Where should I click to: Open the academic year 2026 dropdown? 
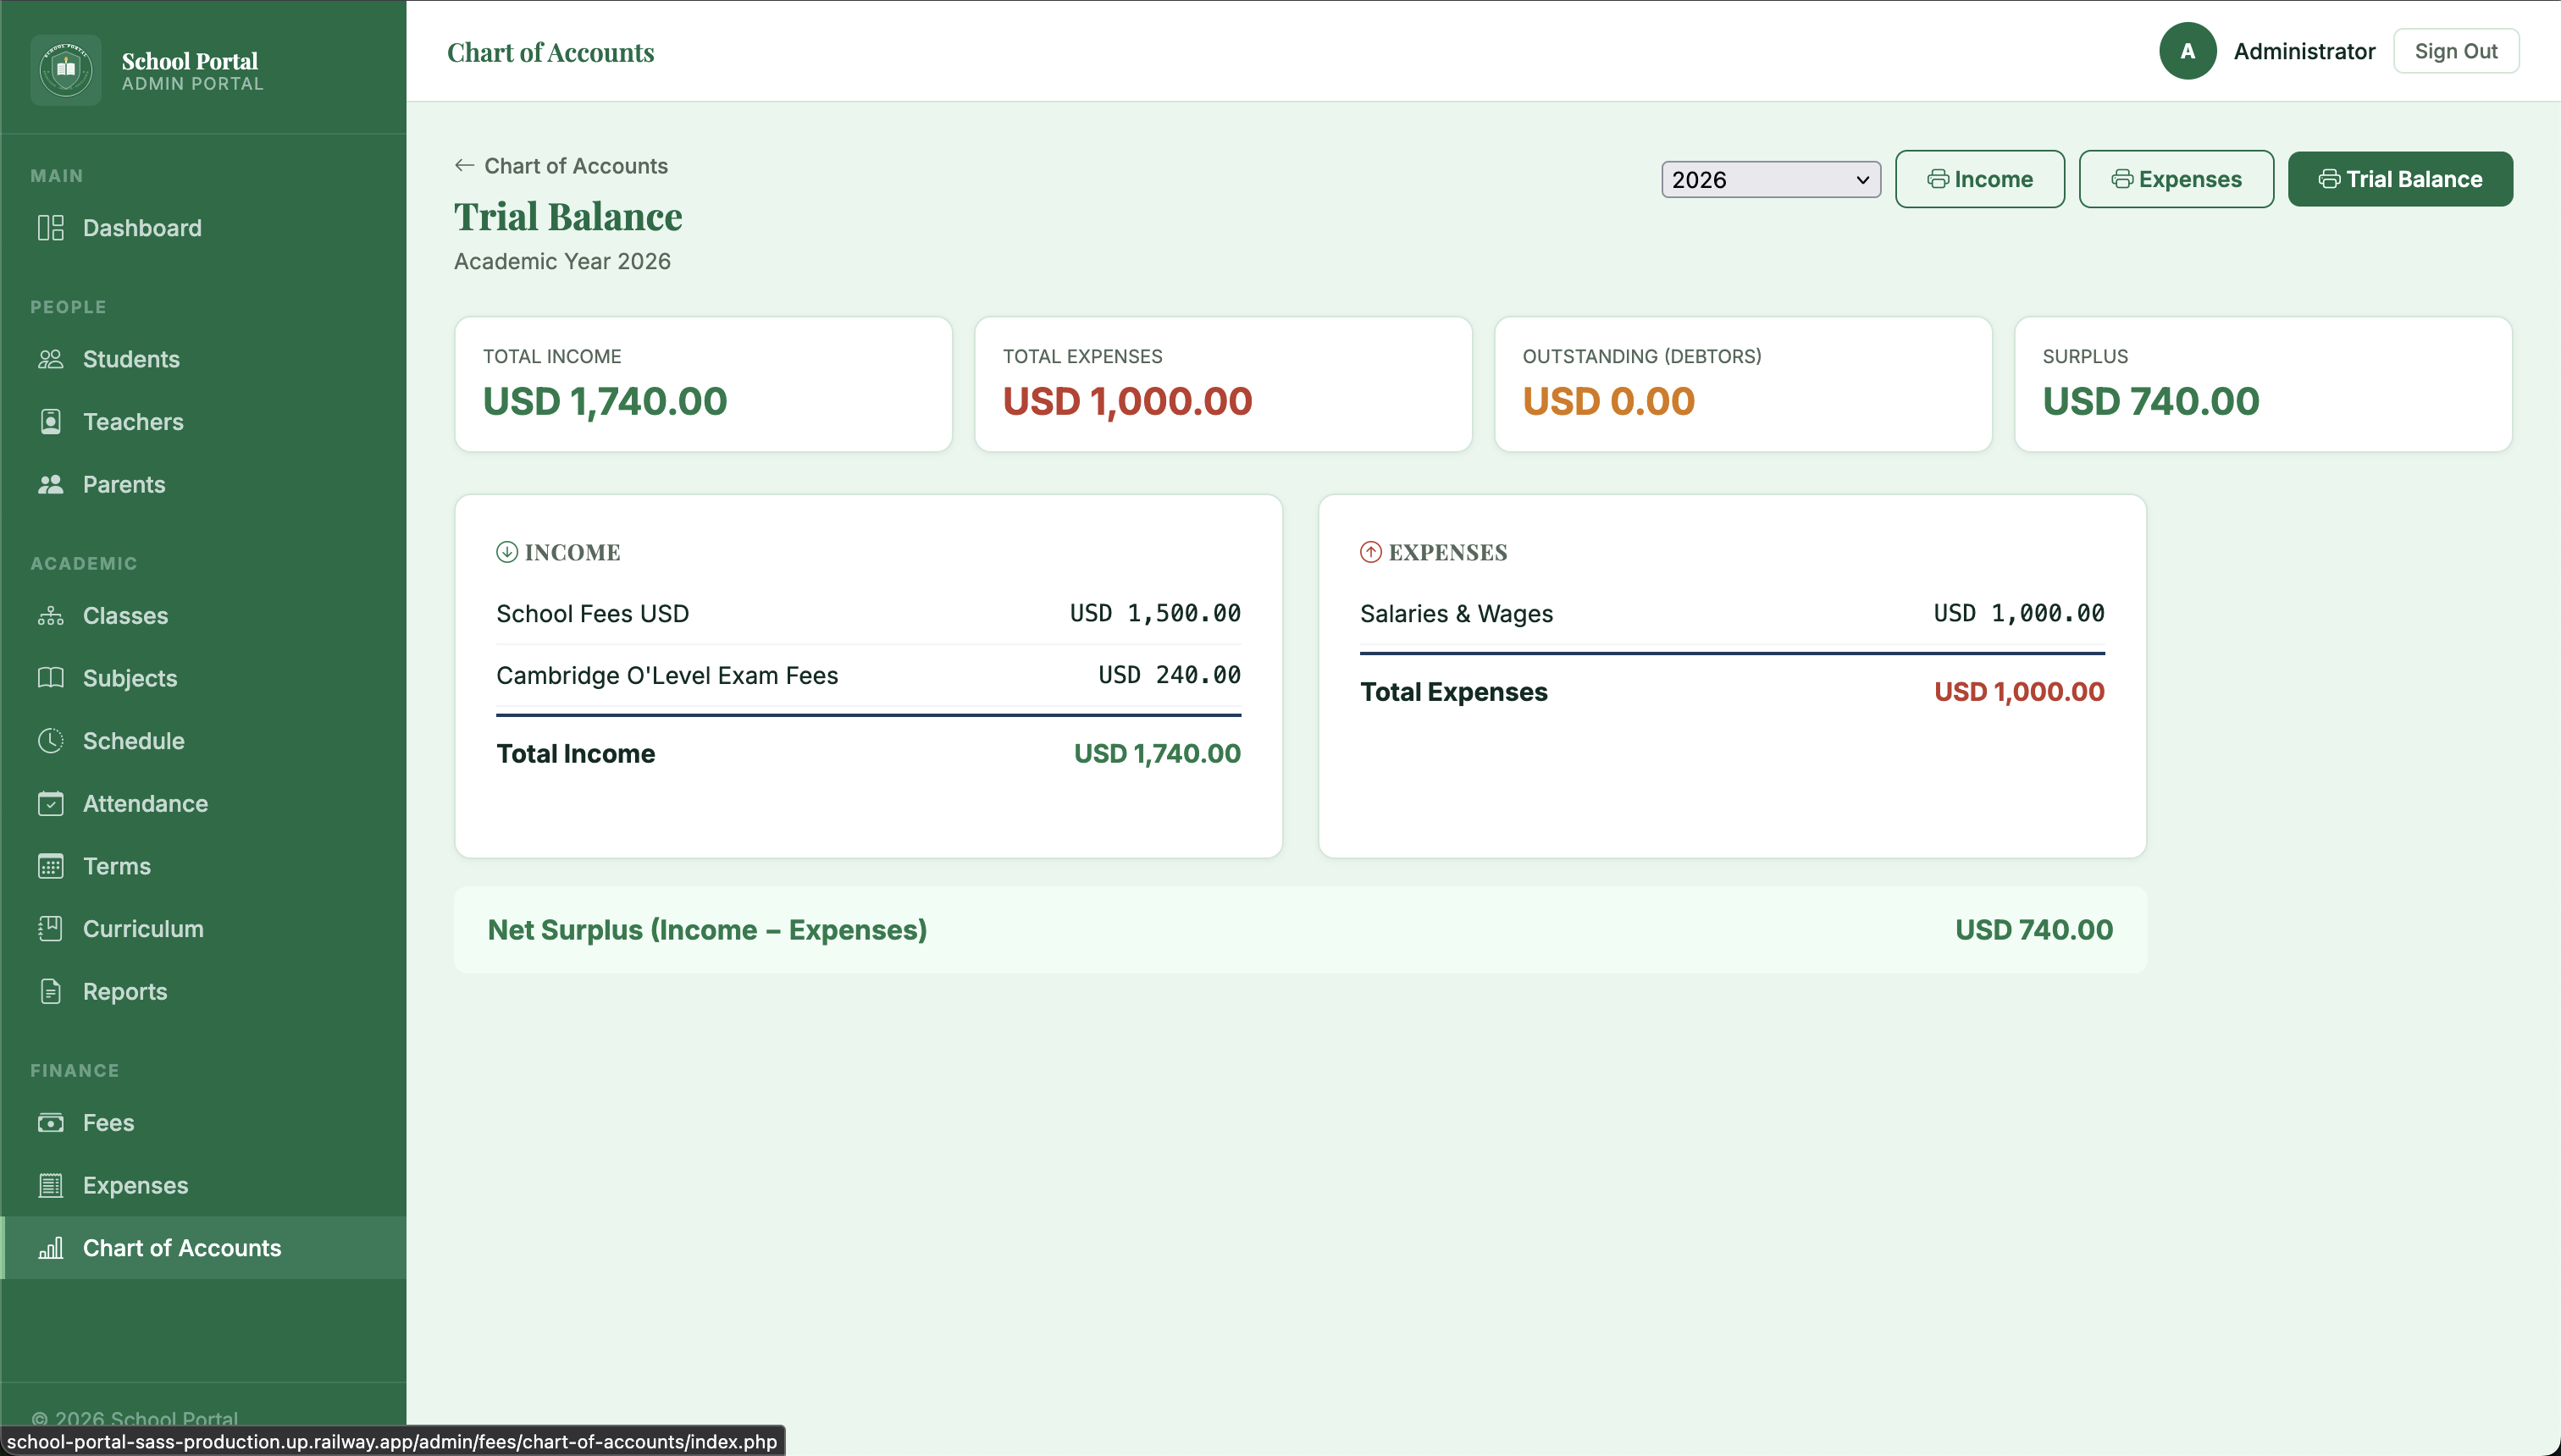click(1770, 180)
